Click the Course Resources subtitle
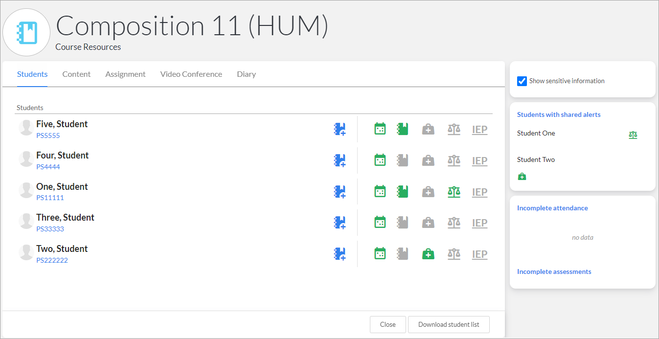659x339 pixels. [x=88, y=47]
